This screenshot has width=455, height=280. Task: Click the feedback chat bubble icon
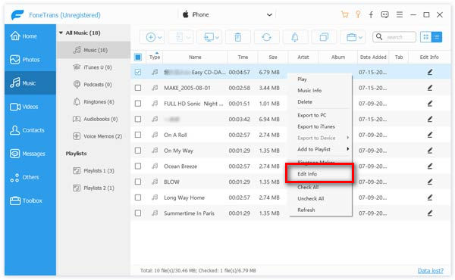point(384,14)
